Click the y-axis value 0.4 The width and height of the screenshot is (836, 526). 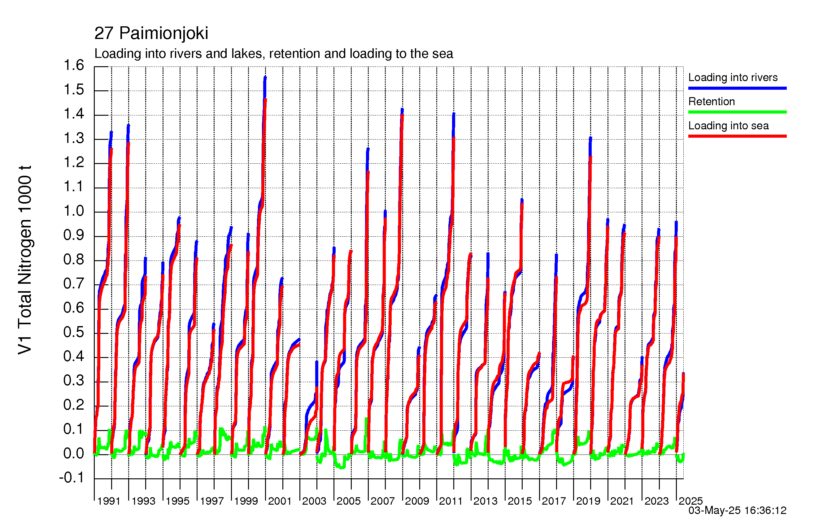coord(74,356)
